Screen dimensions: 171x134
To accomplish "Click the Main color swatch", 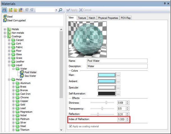I will 106,75.
